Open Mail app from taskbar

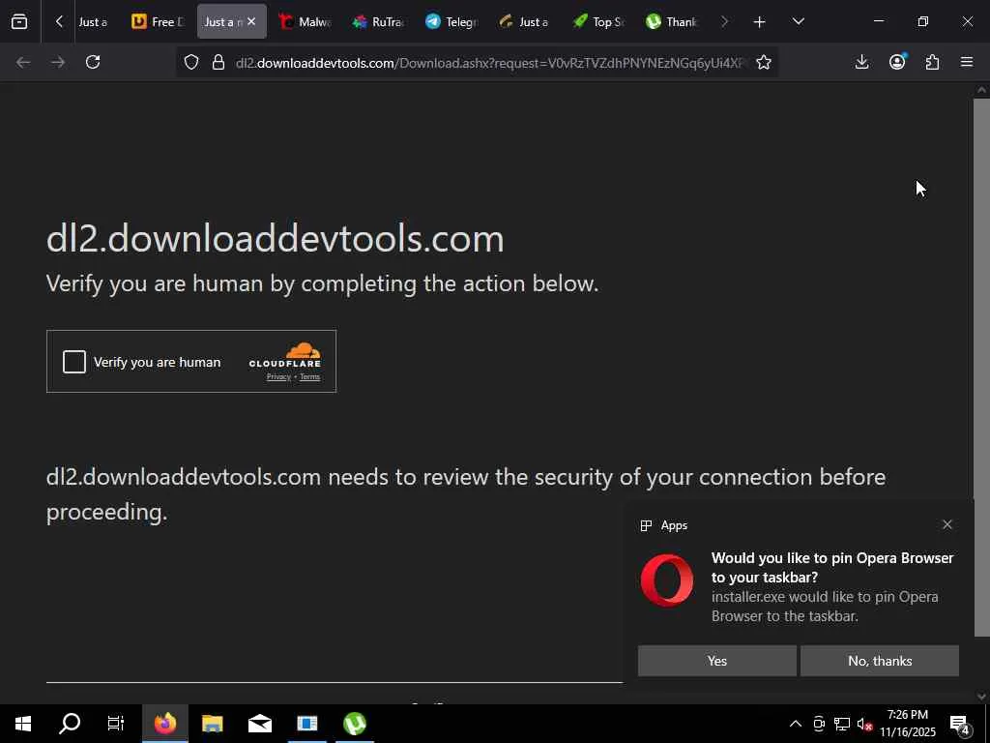259,724
